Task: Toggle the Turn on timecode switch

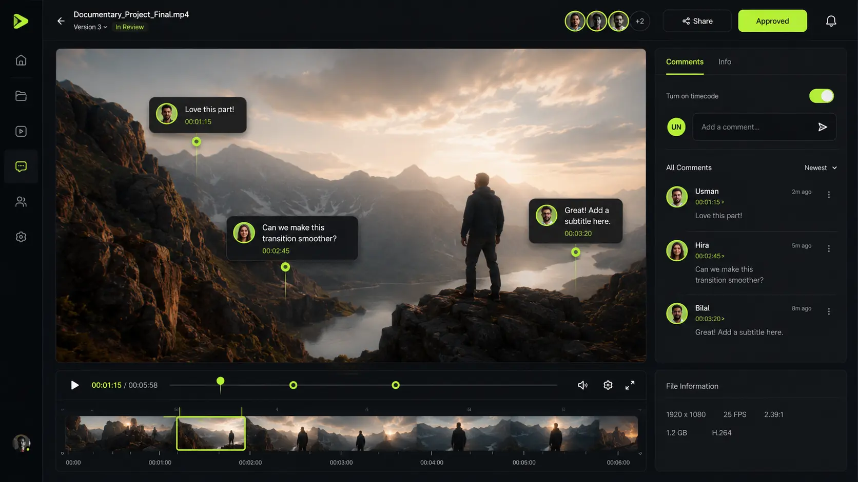Action: pyautogui.click(x=821, y=96)
